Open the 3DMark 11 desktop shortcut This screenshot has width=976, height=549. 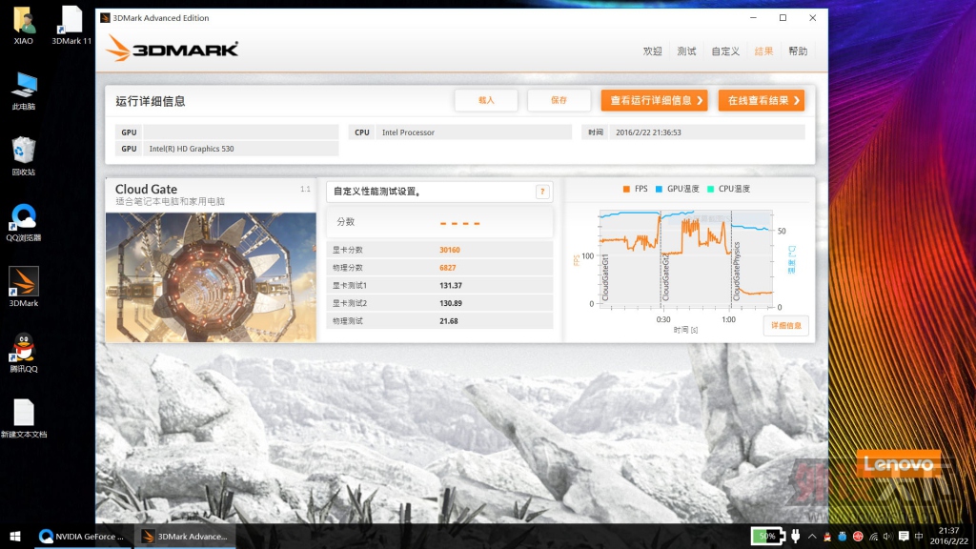coord(71,26)
